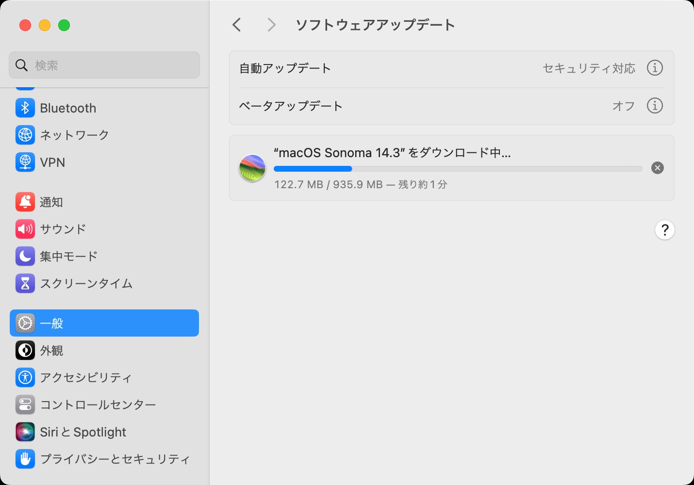Click the download progress bar
694x485 pixels.
click(x=458, y=169)
